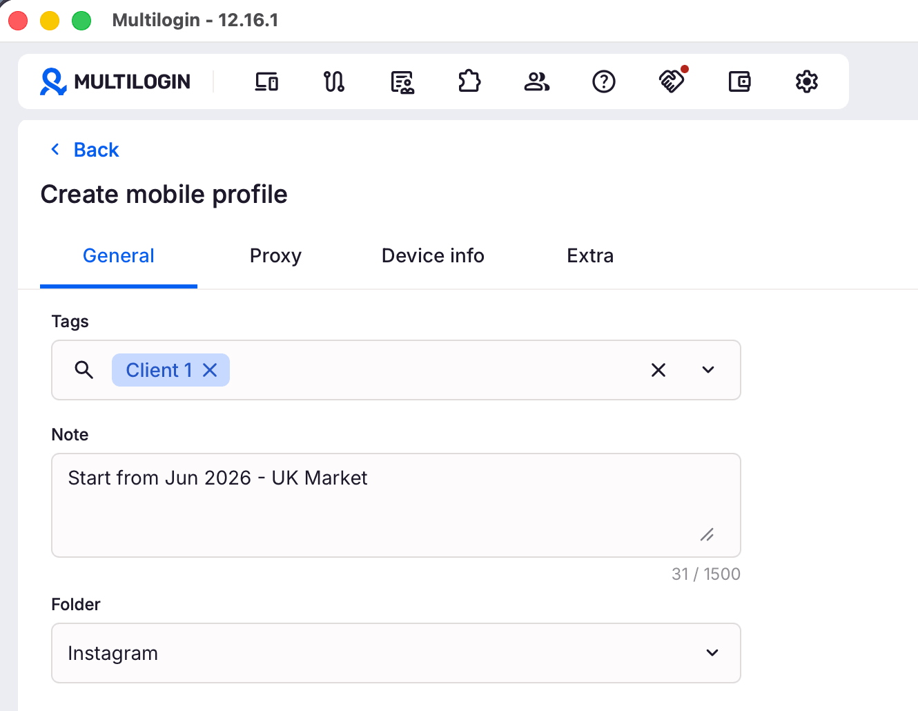Click the search icon in Tags

(84, 370)
